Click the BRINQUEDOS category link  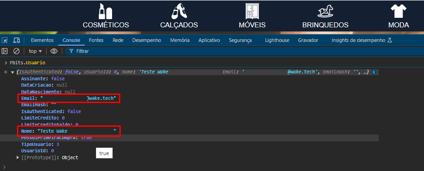point(325,25)
